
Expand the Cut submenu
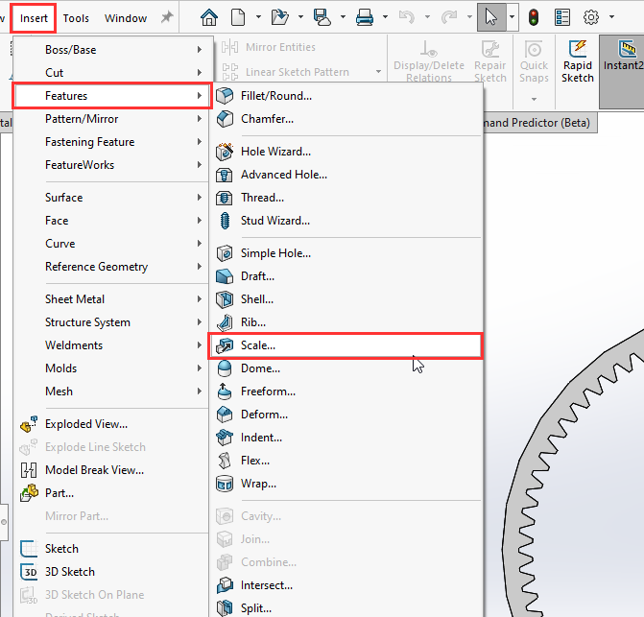[x=112, y=73]
